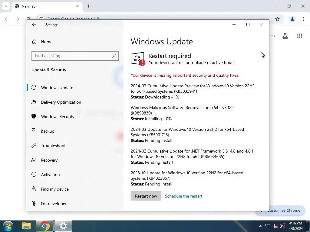The height and width of the screenshot is (232, 310).
Task: Go back using the Settings back arrow
Action: click(x=34, y=24)
